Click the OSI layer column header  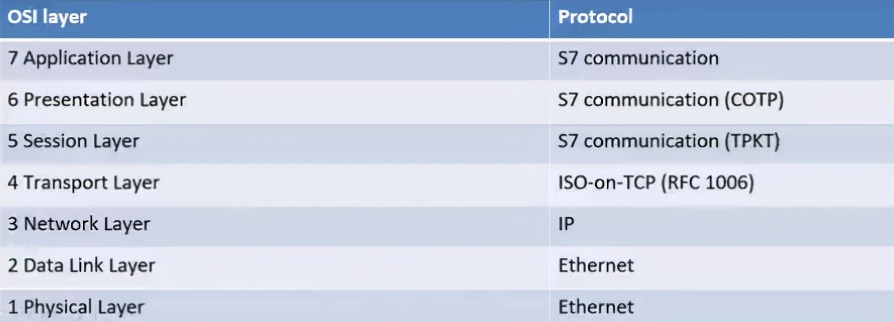(275, 19)
